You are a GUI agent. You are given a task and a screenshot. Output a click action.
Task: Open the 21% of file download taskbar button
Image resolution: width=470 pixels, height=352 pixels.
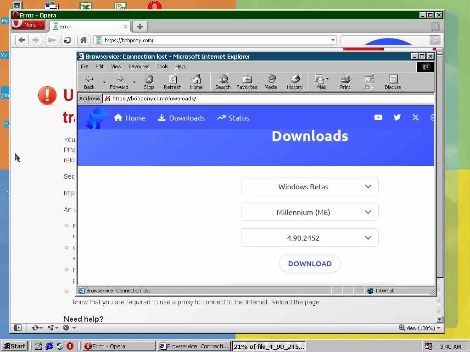[x=269, y=346]
